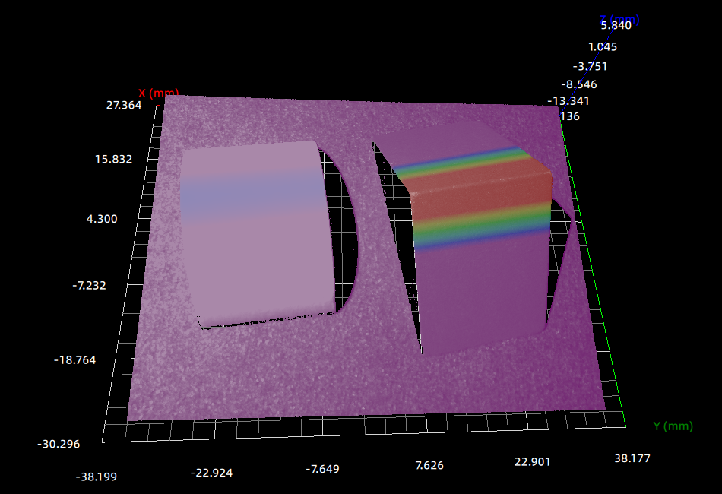
Task: Click the 5.840 Z-axis tick value
Action: (x=616, y=26)
